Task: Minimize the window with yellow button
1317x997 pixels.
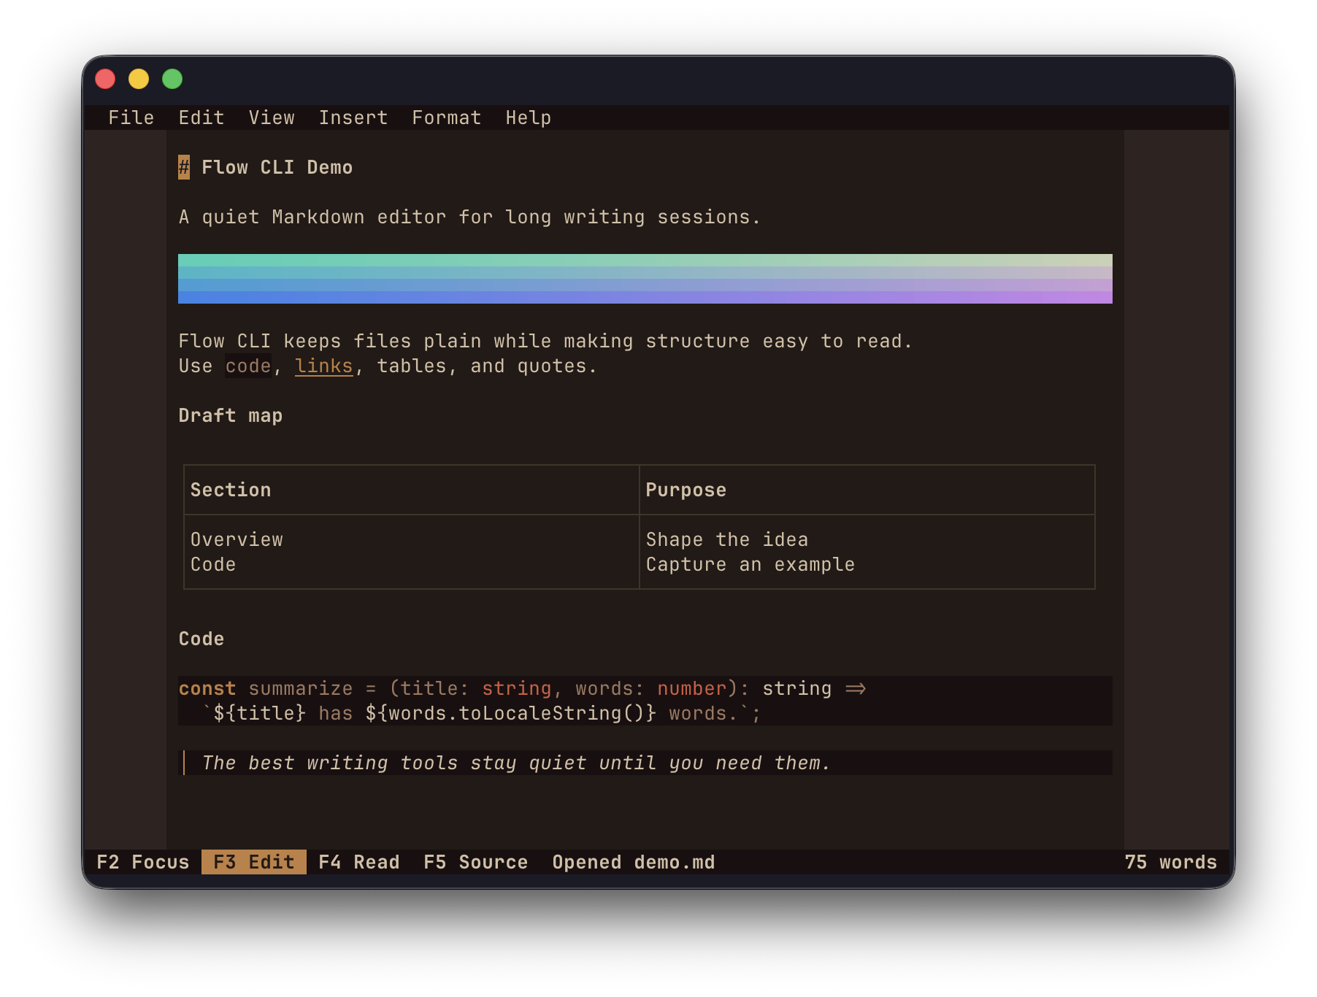Action: (x=139, y=79)
